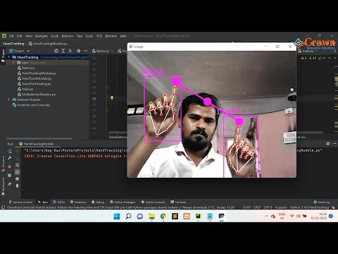Click the Expand All icon in Project toolbar
This screenshot has height=254, width=338.
[x=63, y=51]
